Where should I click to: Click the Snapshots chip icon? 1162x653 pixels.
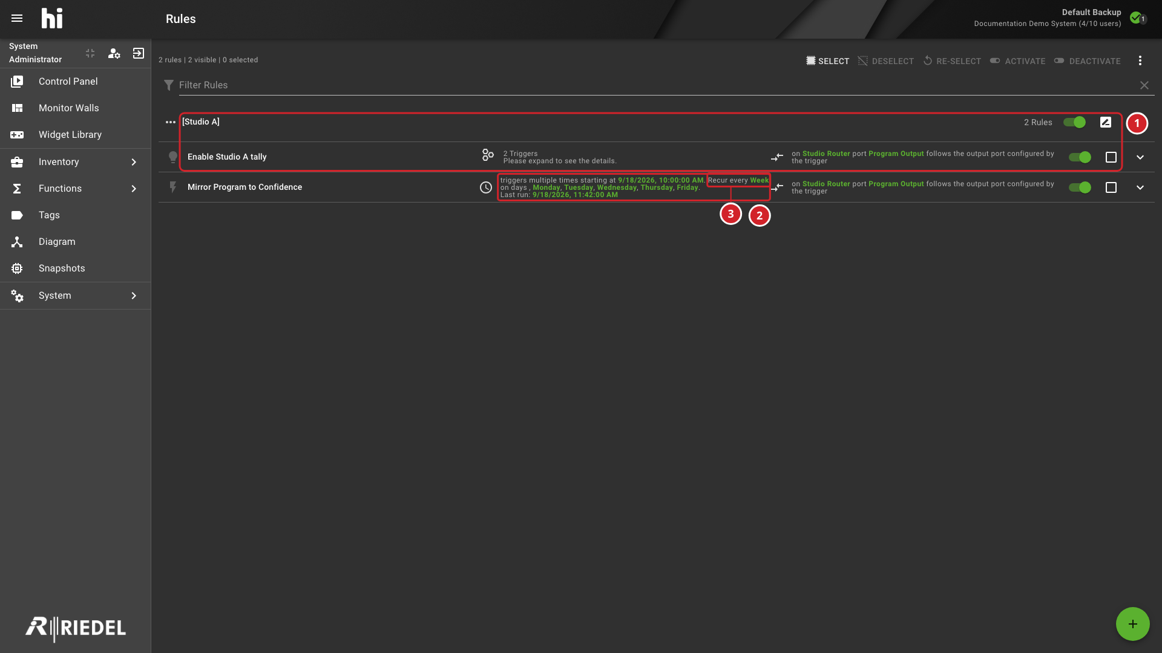pos(17,268)
